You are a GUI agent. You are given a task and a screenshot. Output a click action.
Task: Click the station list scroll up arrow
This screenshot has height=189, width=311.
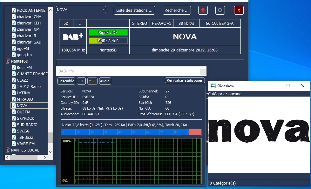pos(51,10)
